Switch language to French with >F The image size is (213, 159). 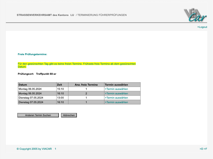pyautogui.click(x=206, y=149)
